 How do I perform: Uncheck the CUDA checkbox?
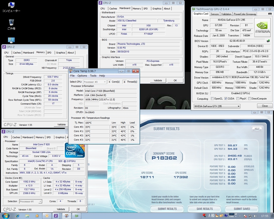226,99
